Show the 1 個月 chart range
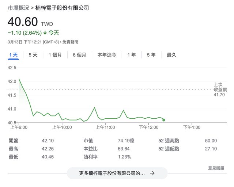 coord(55,55)
